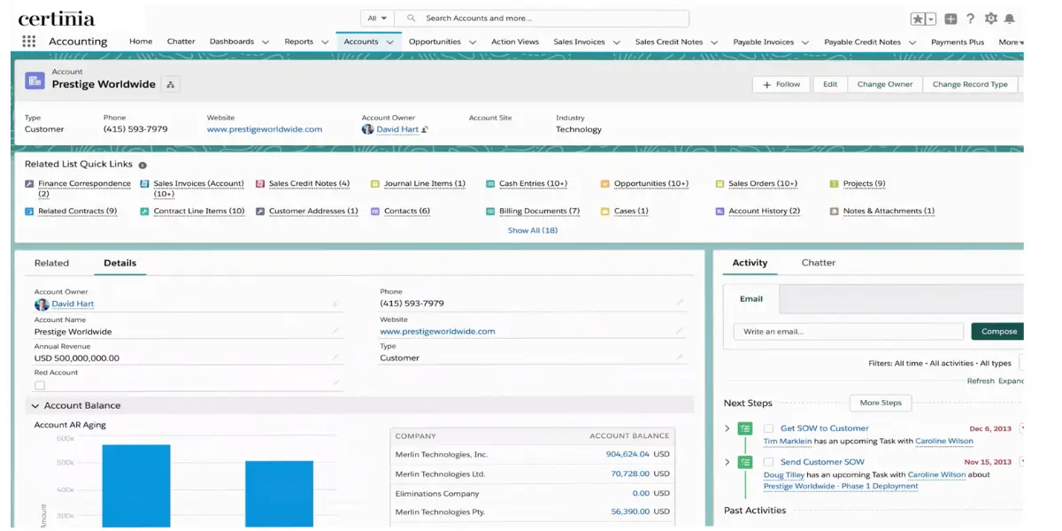This screenshot has height=531, width=1062.
Task: Click the Finance Correspondence quick link icon
Action: (29, 184)
